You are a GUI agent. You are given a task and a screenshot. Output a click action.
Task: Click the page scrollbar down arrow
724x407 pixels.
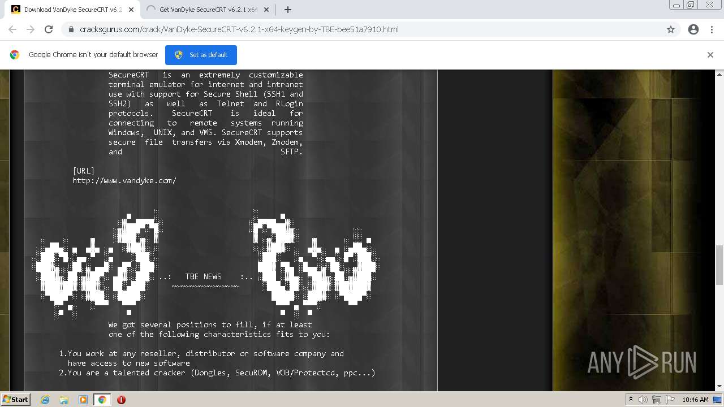pos(719,387)
